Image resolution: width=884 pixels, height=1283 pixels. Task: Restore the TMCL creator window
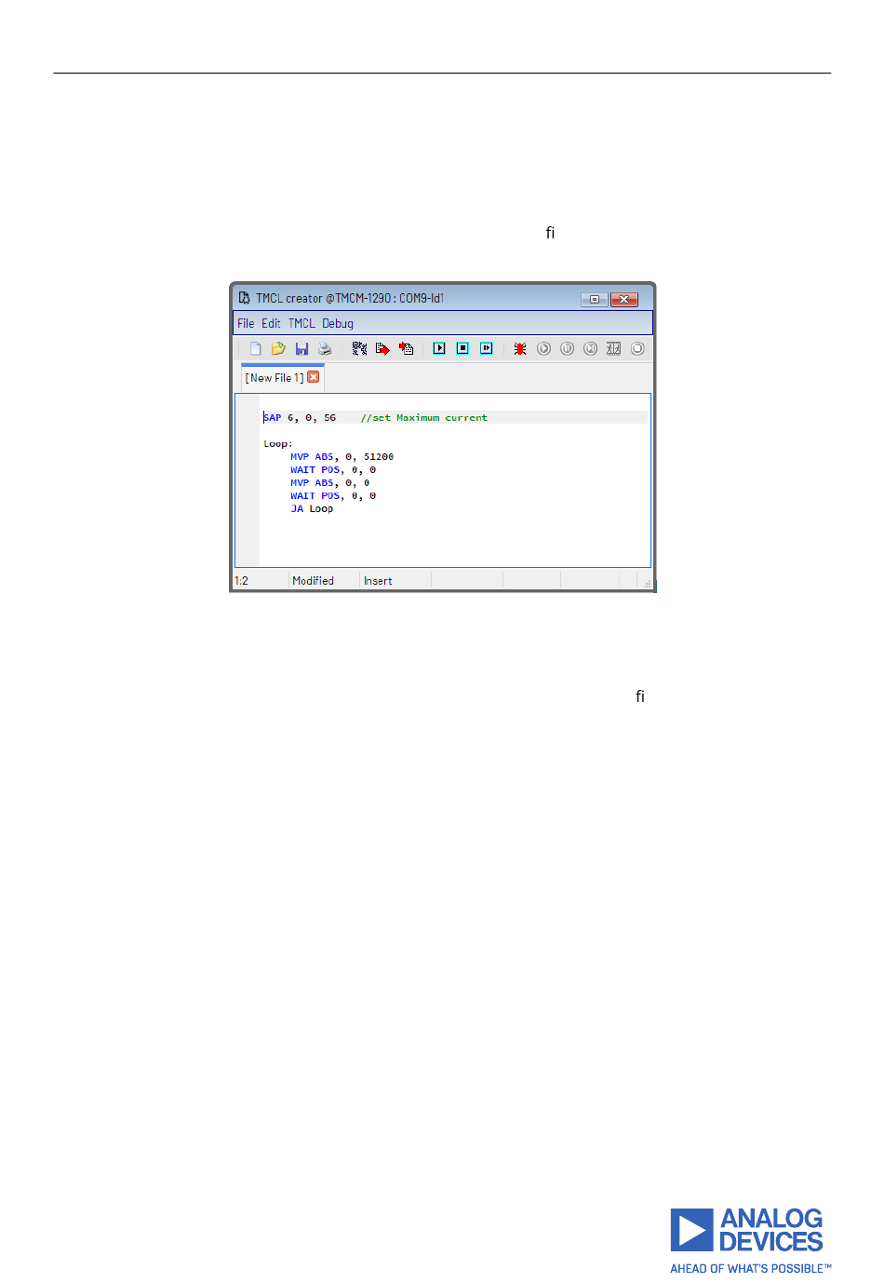pos(594,299)
